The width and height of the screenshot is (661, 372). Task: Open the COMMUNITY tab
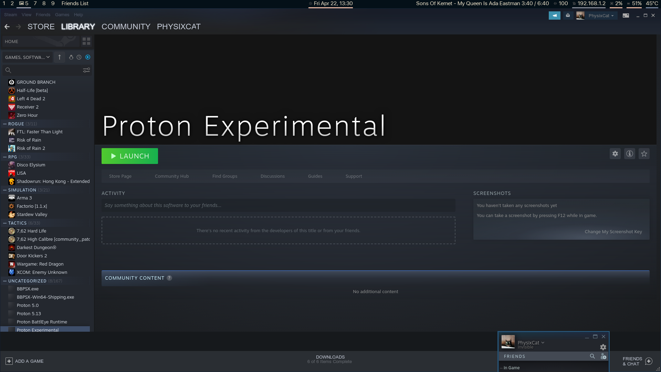point(126,27)
